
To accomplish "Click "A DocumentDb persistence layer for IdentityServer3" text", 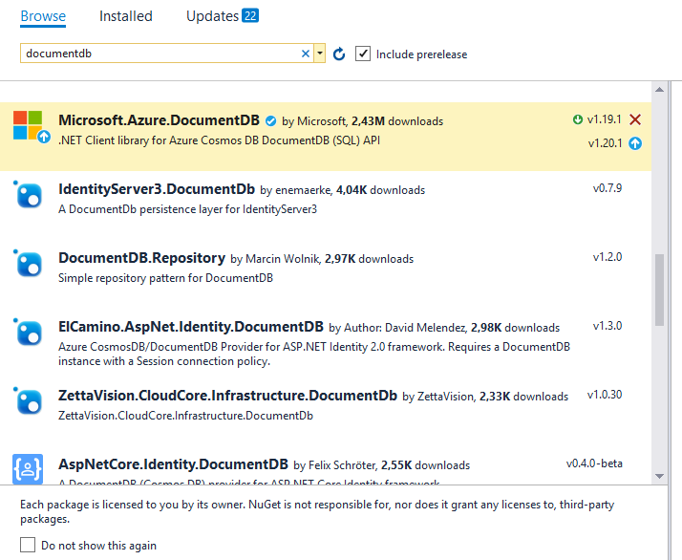I will point(187,209).
